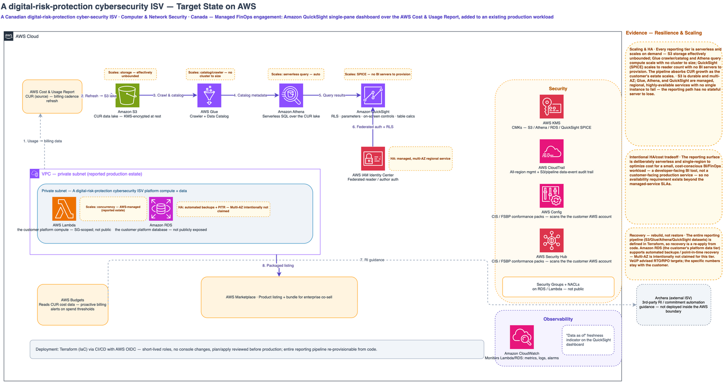Image resolution: width=723 pixels, height=382 pixels.
Task: Select the '7. RI guidance' label
Action: tap(372, 260)
